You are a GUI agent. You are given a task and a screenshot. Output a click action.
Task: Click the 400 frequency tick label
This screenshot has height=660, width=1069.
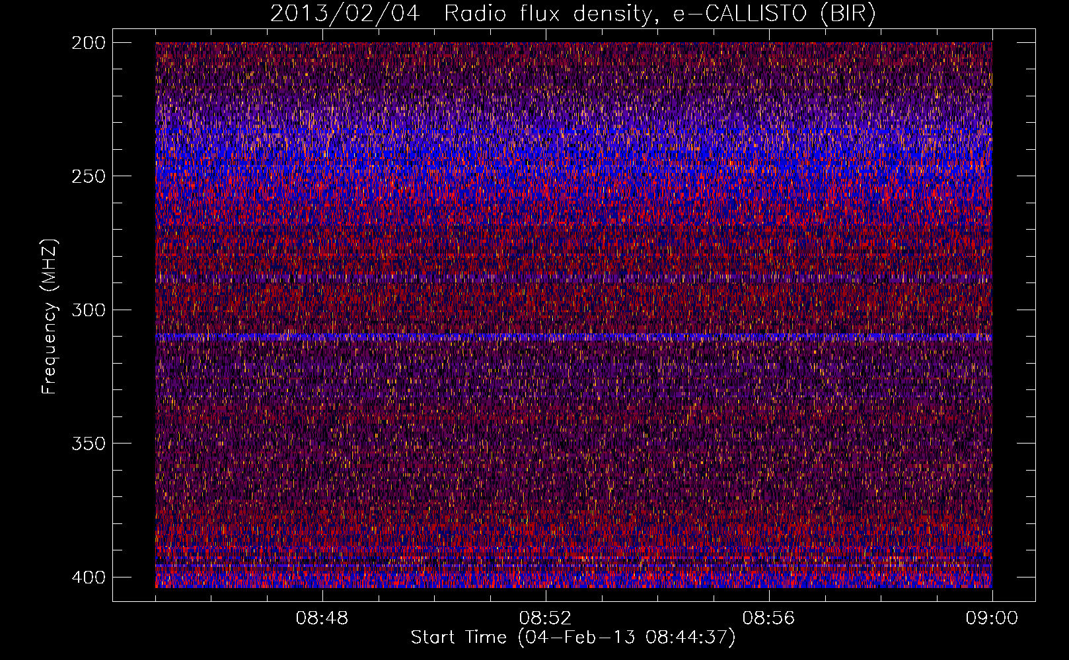(88, 577)
